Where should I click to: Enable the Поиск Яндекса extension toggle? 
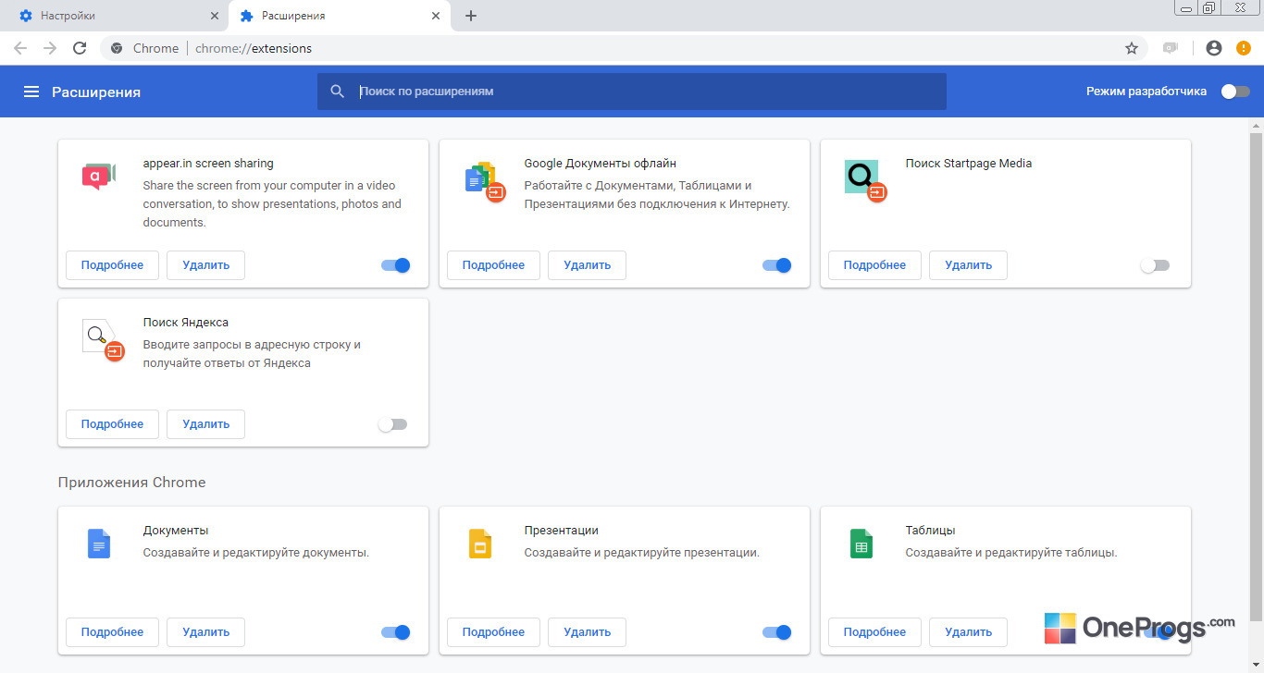click(x=392, y=424)
